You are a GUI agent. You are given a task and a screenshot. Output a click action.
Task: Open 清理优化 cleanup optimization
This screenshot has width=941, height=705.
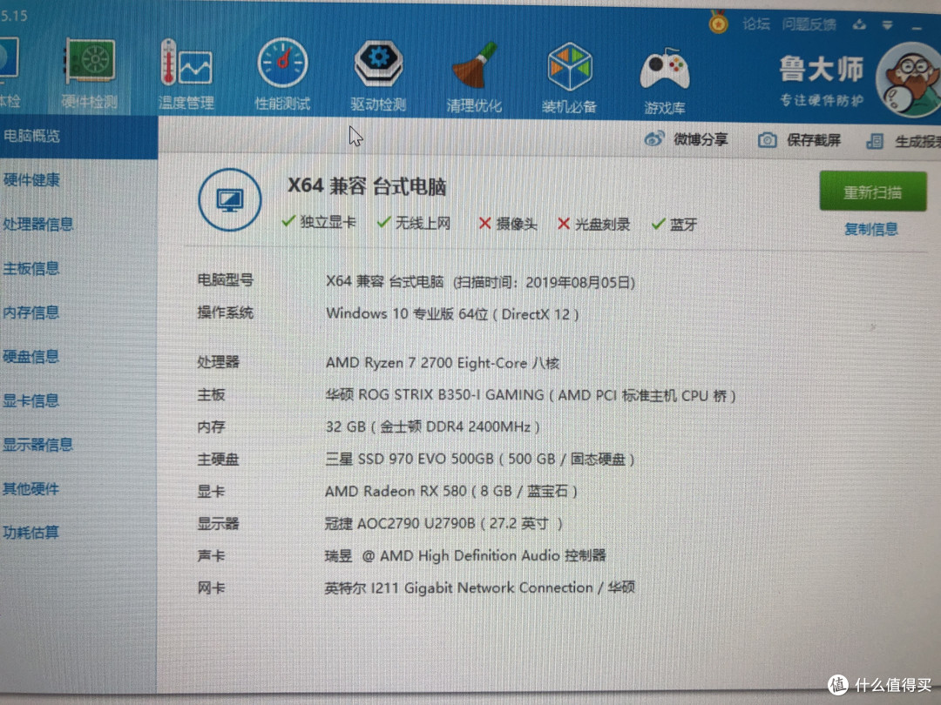tap(473, 77)
